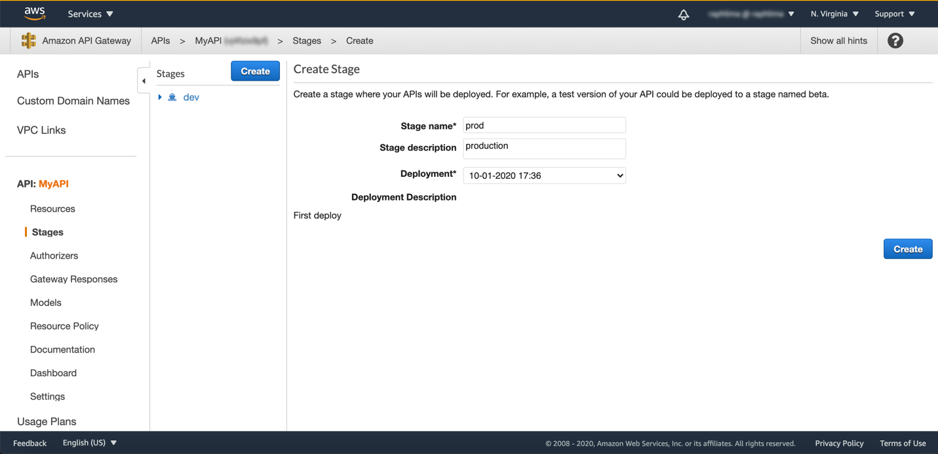
Task: Go to MyAPI breadcrumb
Action: (x=231, y=41)
